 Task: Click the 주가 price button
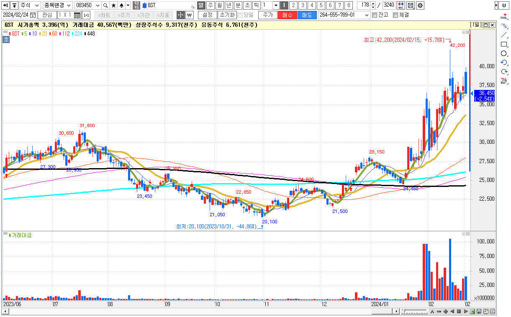[267, 15]
